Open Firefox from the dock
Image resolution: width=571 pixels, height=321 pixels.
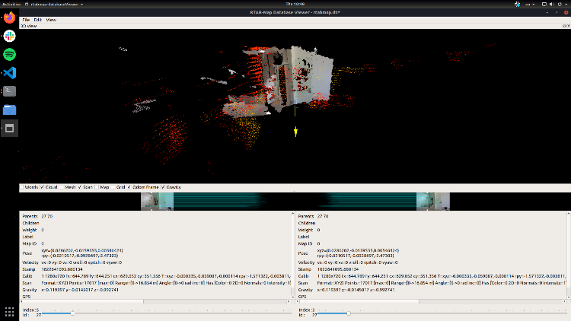coord(10,17)
